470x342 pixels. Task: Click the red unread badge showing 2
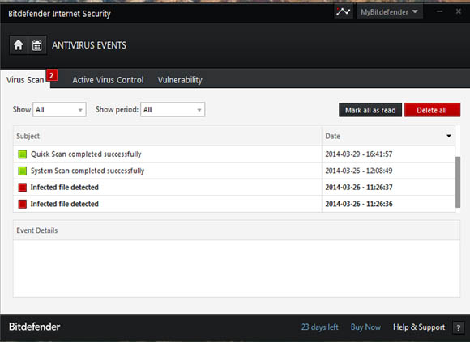(x=52, y=75)
